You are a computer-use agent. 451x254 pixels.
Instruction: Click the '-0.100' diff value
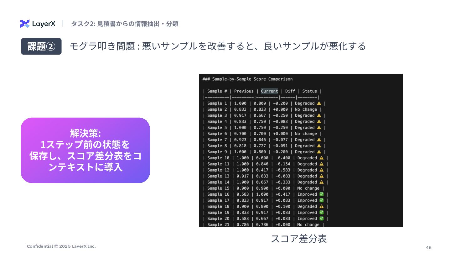click(x=283, y=206)
